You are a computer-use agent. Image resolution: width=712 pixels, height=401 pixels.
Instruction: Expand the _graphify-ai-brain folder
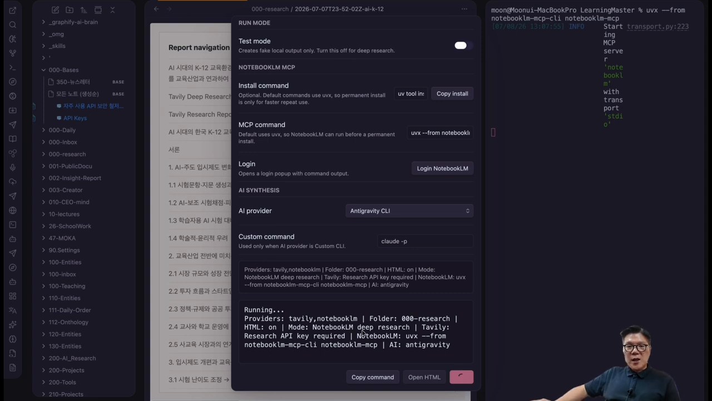point(43,22)
